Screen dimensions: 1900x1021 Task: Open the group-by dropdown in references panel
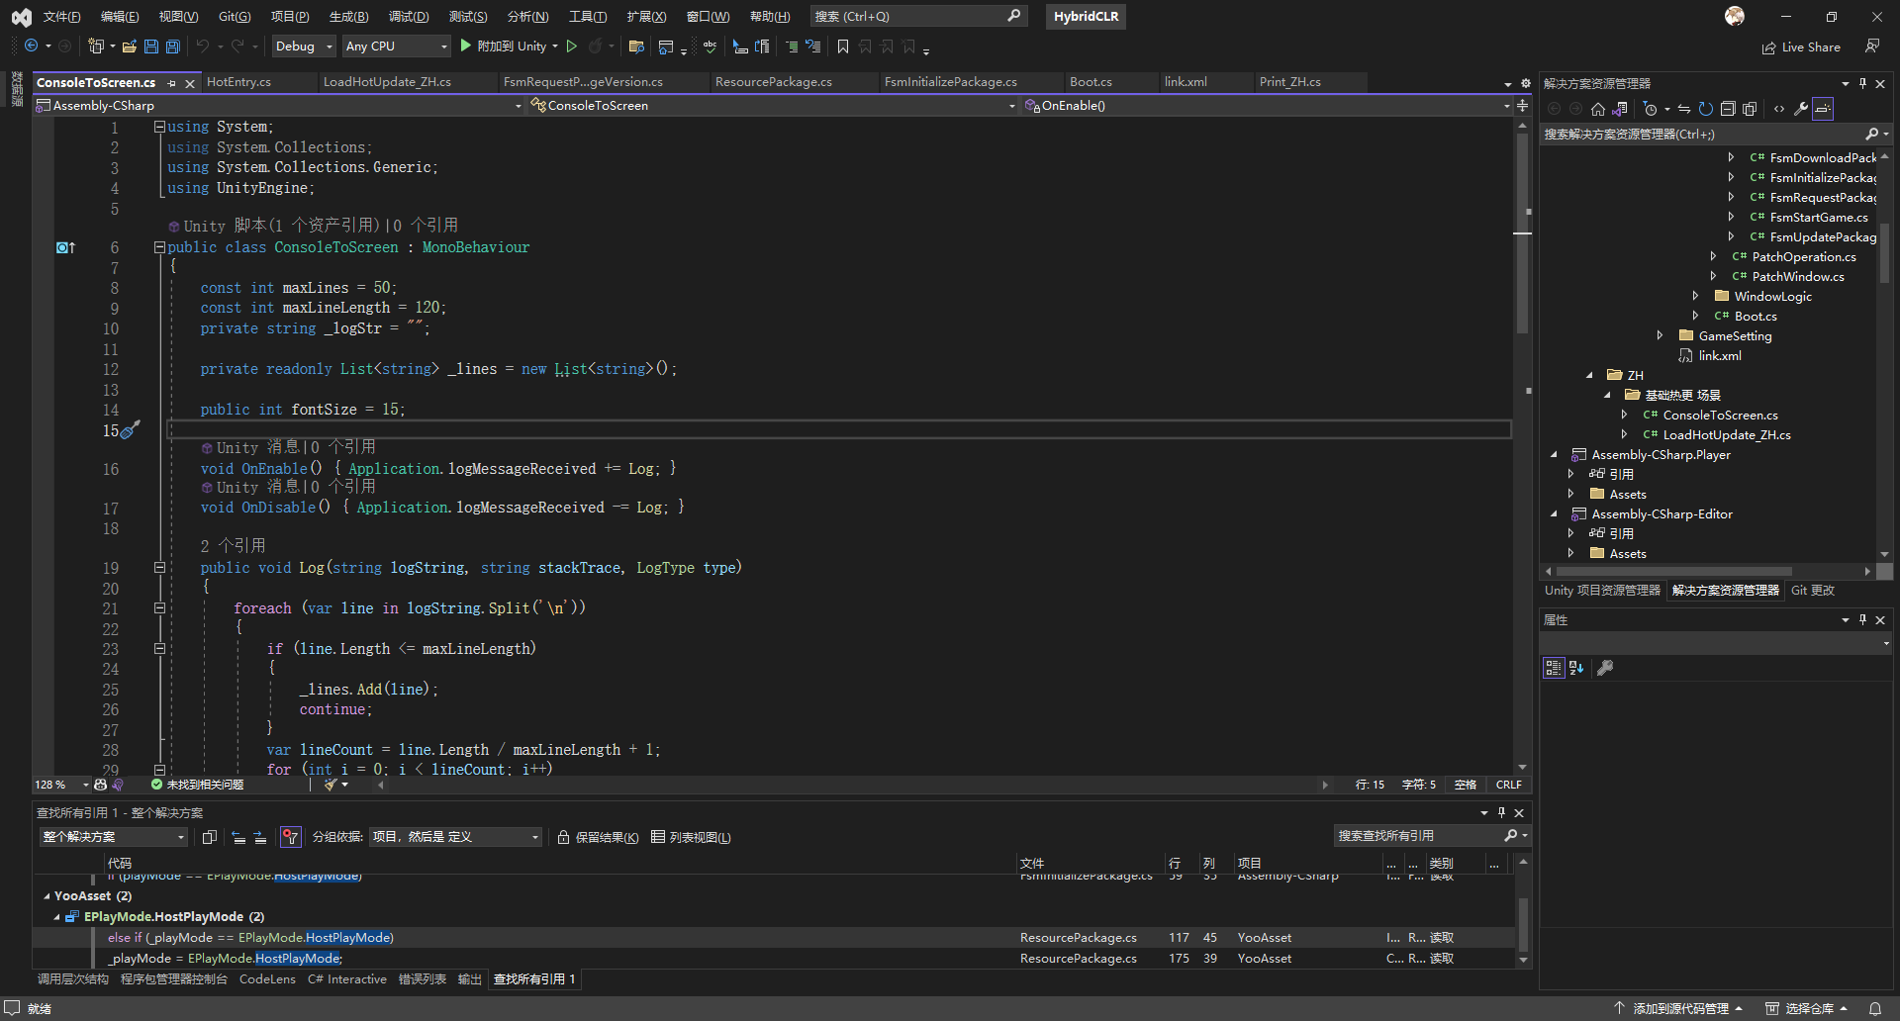click(455, 837)
